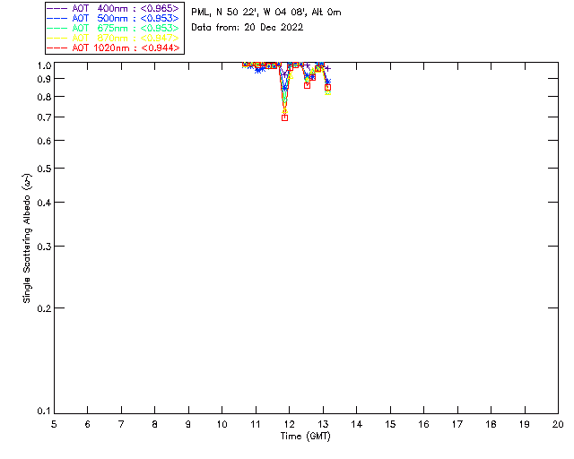
Task: Click the hour 5 x-axis tick label
Action: [x=54, y=424]
